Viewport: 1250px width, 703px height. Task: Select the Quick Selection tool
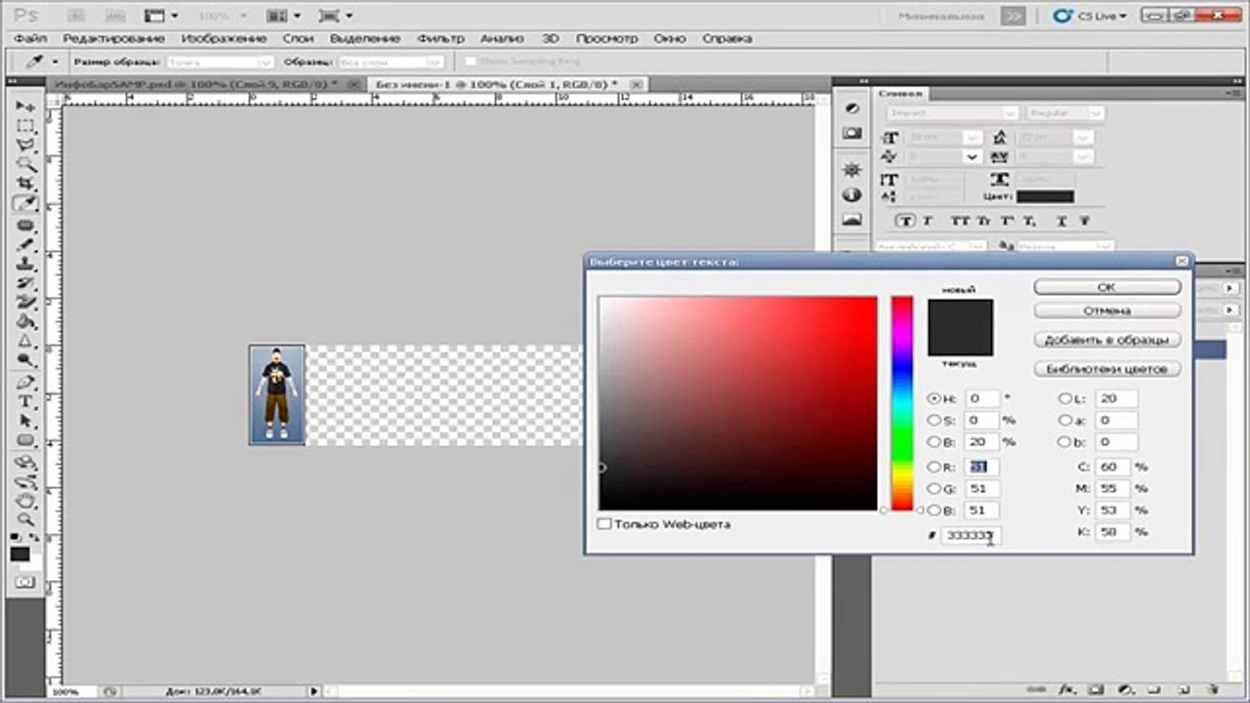pyautogui.click(x=25, y=164)
